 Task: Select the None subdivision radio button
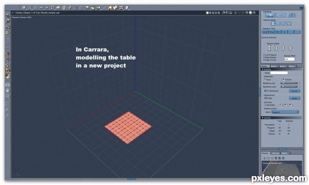(265, 80)
